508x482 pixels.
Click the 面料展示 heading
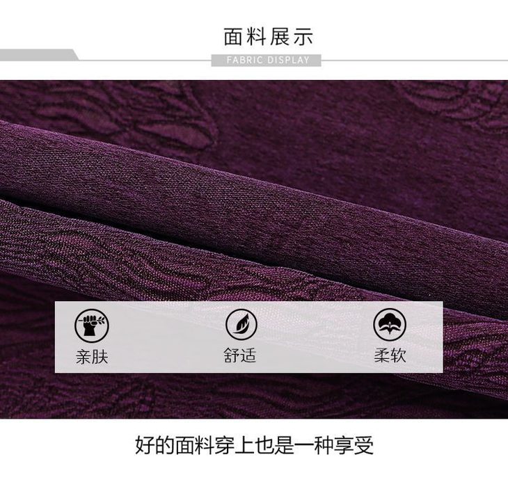[x=268, y=37]
